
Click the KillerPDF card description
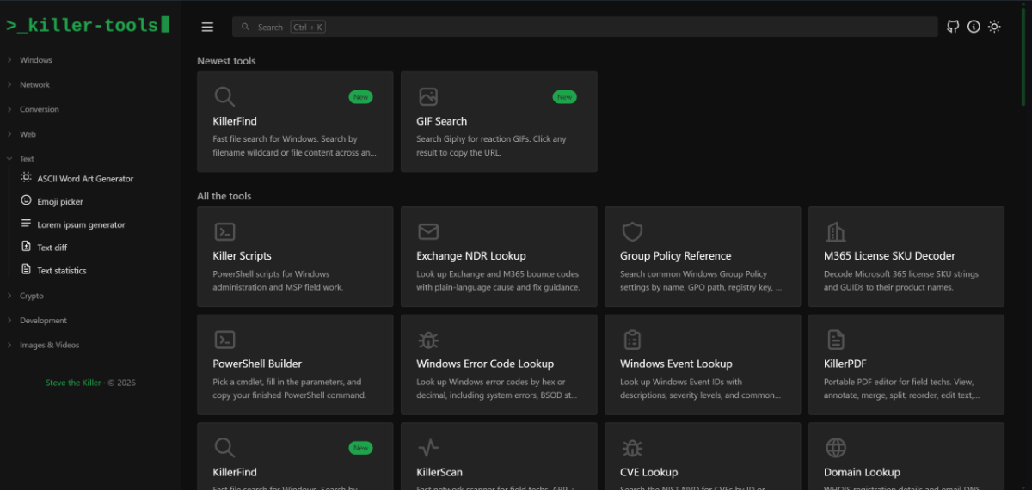[x=902, y=389]
